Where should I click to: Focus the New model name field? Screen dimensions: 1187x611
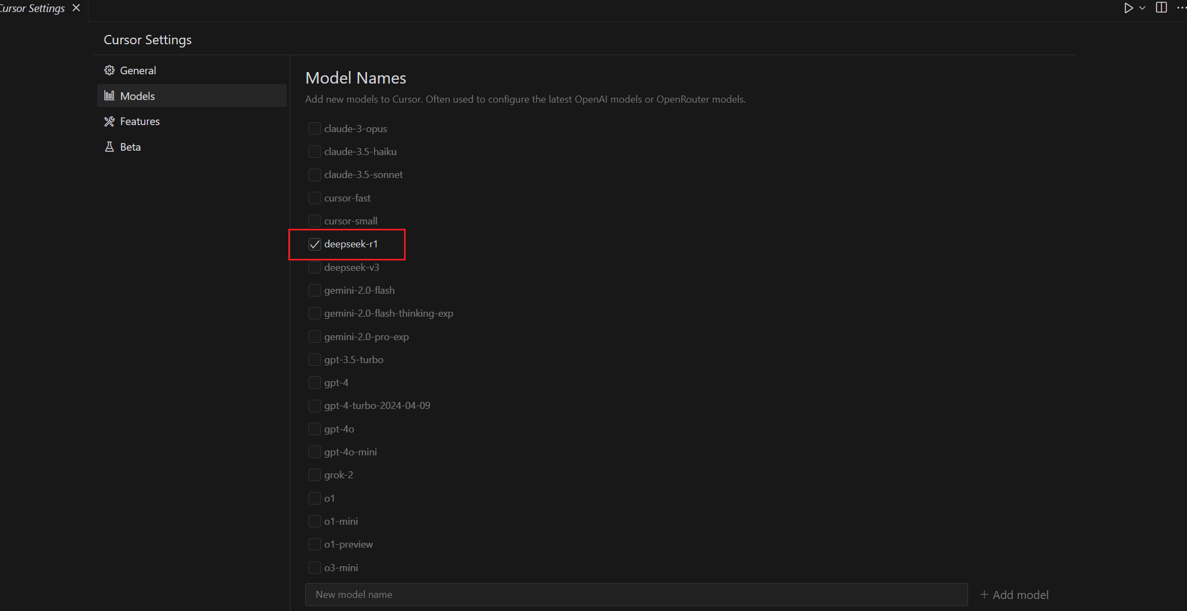[x=636, y=595]
